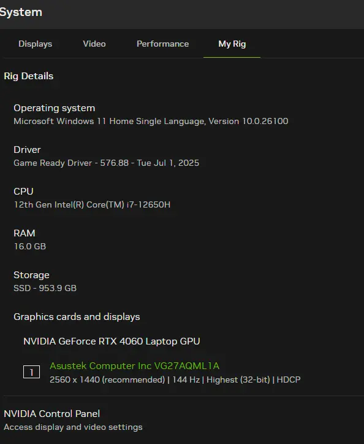This screenshot has width=364, height=444.
Task: Select Game Ready Driver 576.88 text
Action: point(106,163)
